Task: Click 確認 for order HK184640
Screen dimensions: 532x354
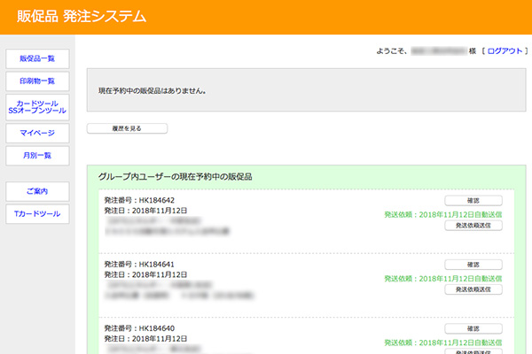Action: point(473,329)
